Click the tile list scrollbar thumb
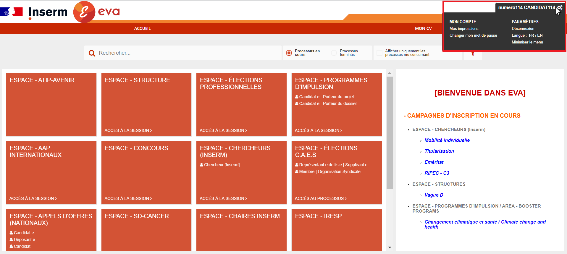 click(x=390, y=133)
